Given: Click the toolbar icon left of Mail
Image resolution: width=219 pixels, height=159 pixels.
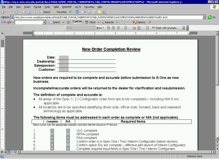Looking at the screenshot, I should click(x=77, y=12).
